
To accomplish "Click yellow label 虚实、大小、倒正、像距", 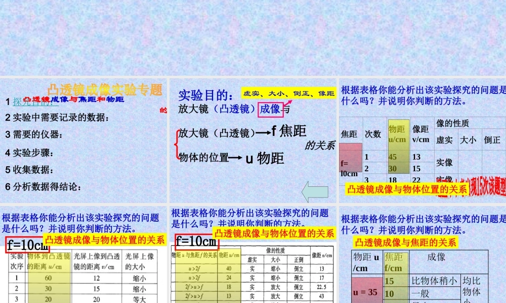I will pos(288,93).
